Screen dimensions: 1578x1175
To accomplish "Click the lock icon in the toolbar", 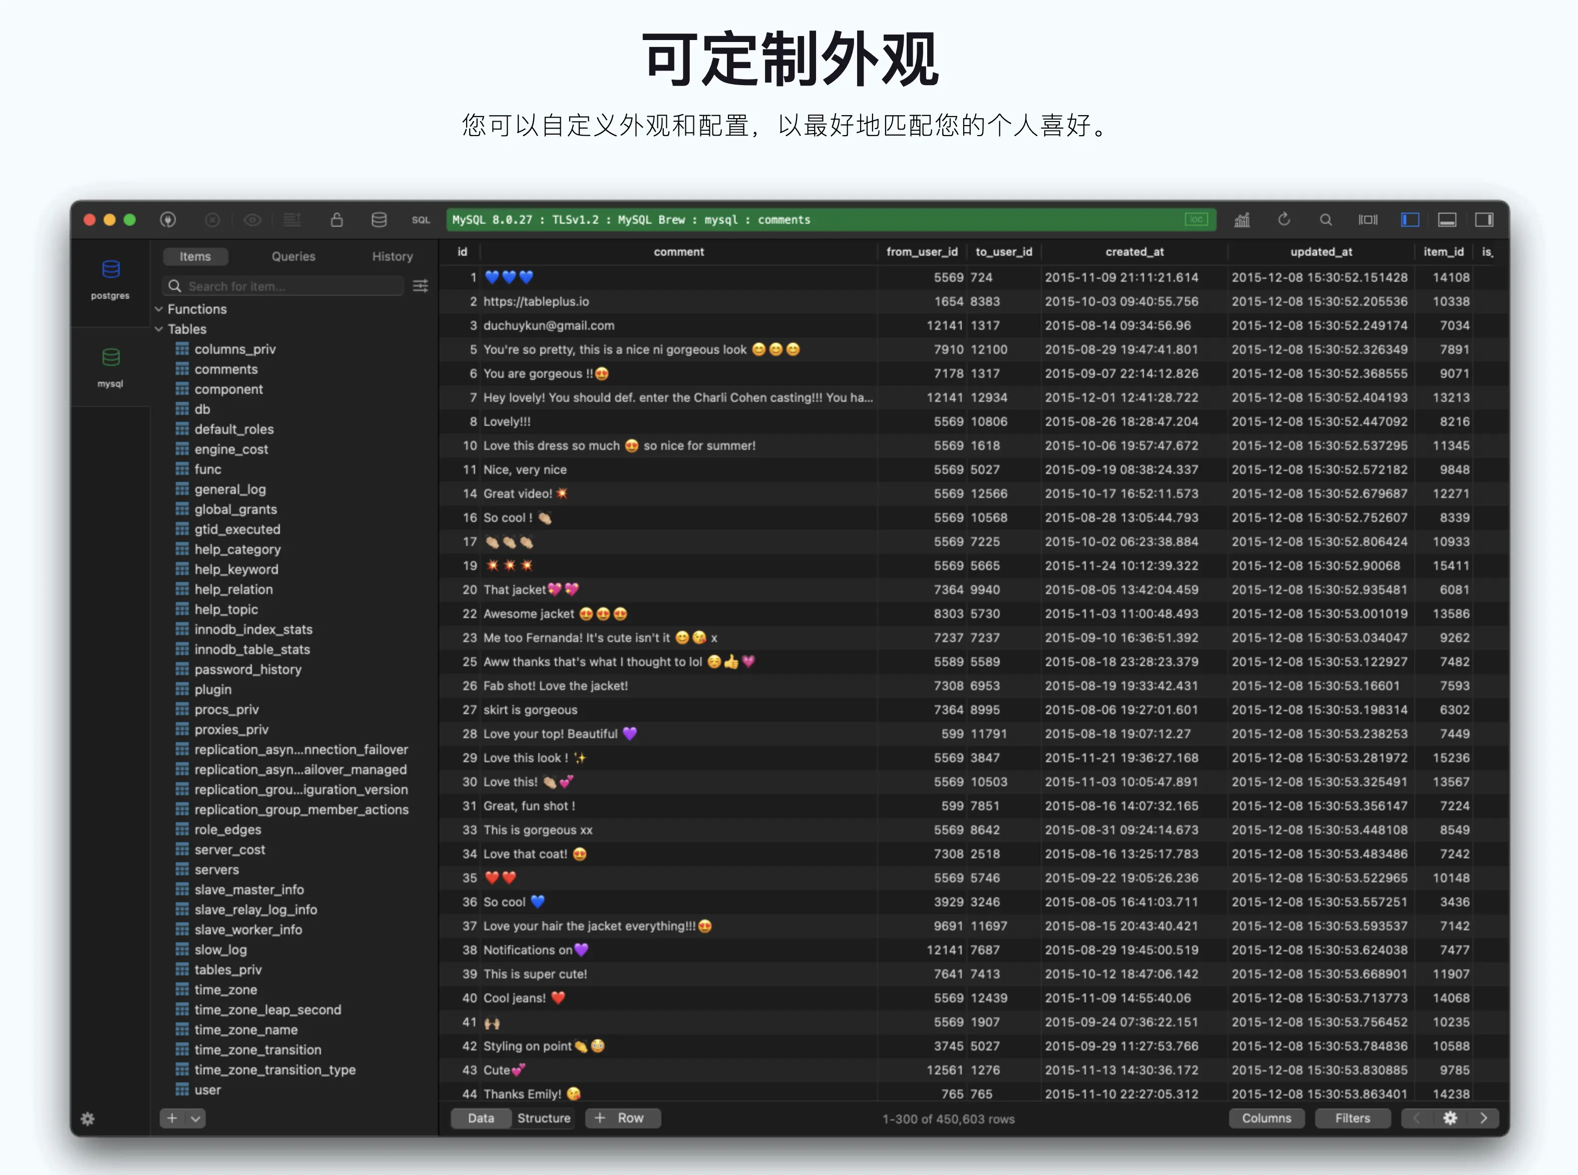I will coord(336,220).
